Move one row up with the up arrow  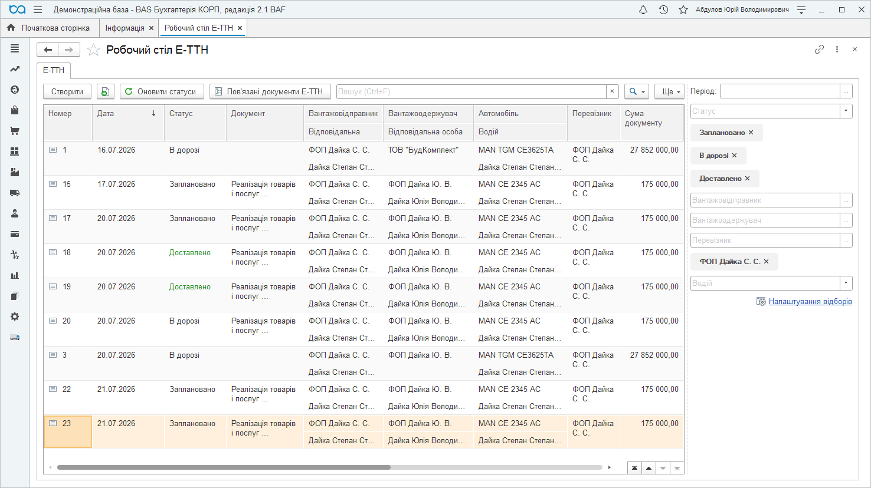(649, 468)
